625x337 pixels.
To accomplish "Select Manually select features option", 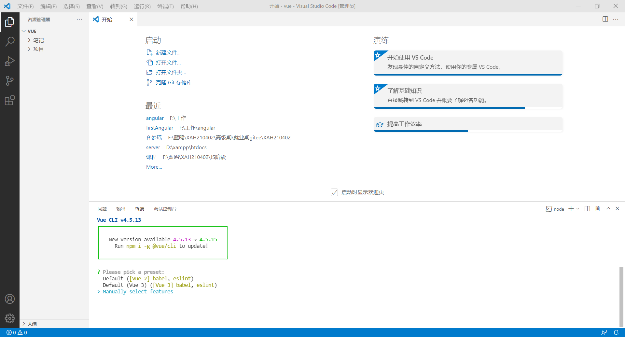I will click(138, 292).
